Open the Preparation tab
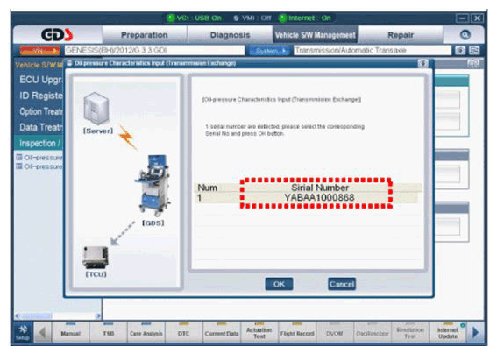The height and width of the screenshot is (354, 497). coord(145,35)
